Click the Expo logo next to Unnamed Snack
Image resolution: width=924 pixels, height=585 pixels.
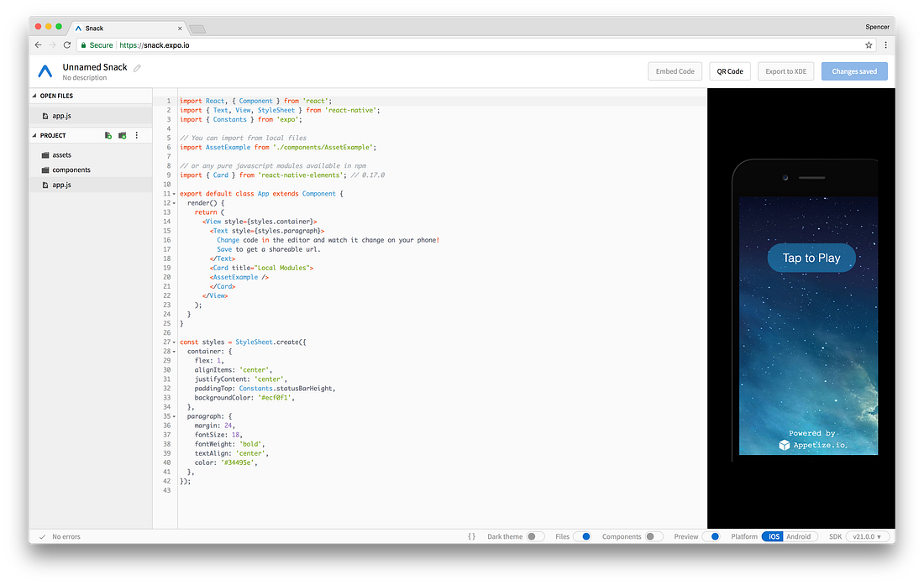45,71
